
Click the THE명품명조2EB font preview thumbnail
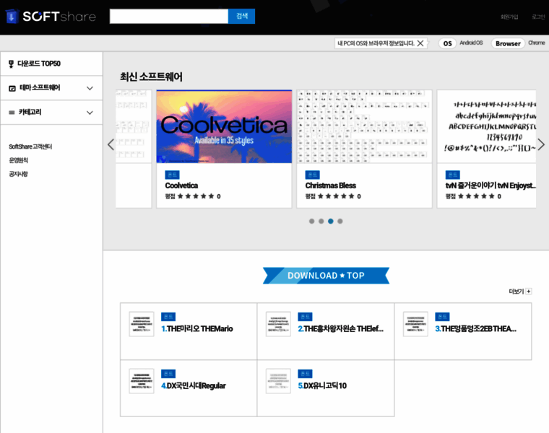click(415, 324)
